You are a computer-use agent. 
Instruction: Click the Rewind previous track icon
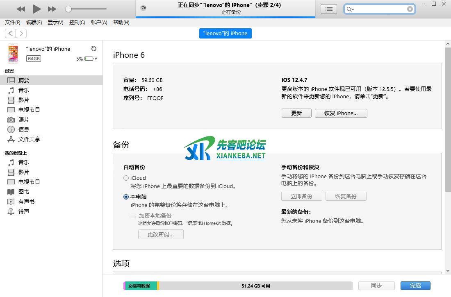point(21,9)
